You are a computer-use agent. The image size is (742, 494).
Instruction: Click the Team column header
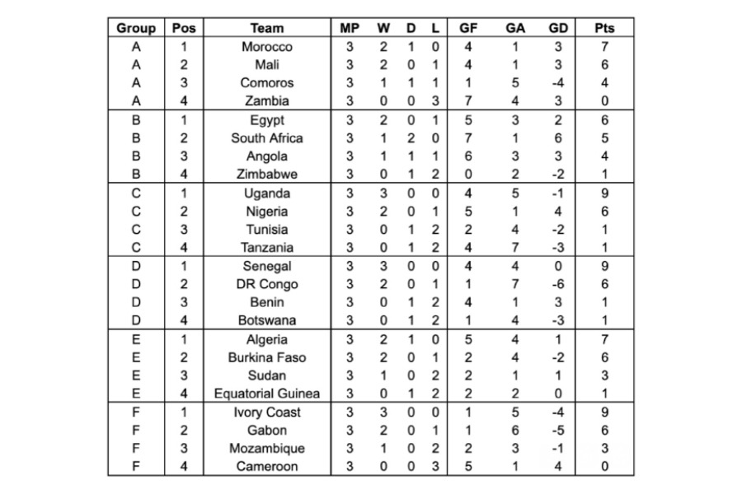click(x=267, y=28)
